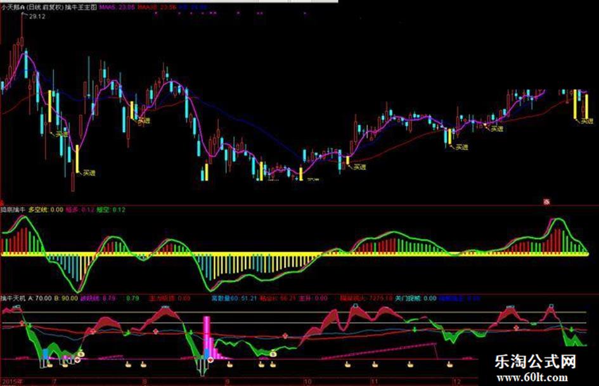
Task: Jump to month 12 on time axis
Action: tap(457, 382)
